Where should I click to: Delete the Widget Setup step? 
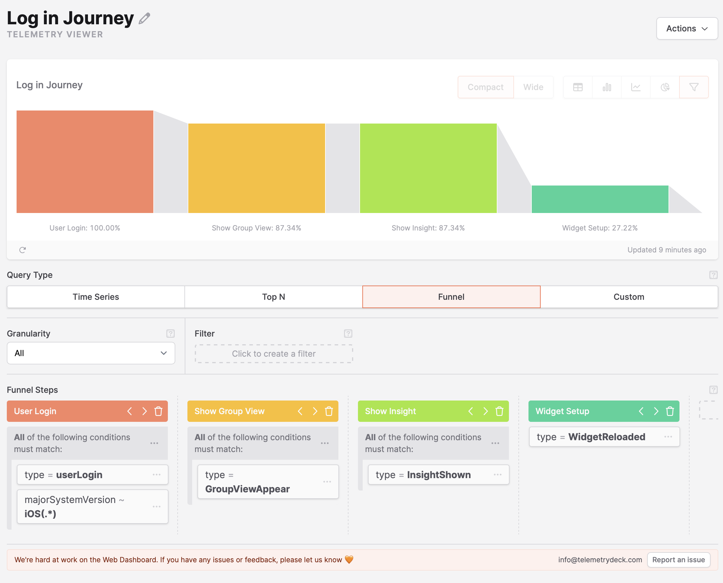(x=670, y=411)
